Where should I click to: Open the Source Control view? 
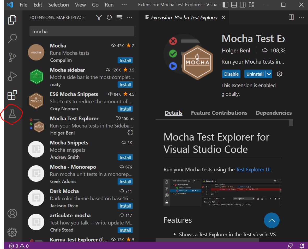point(12,57)
